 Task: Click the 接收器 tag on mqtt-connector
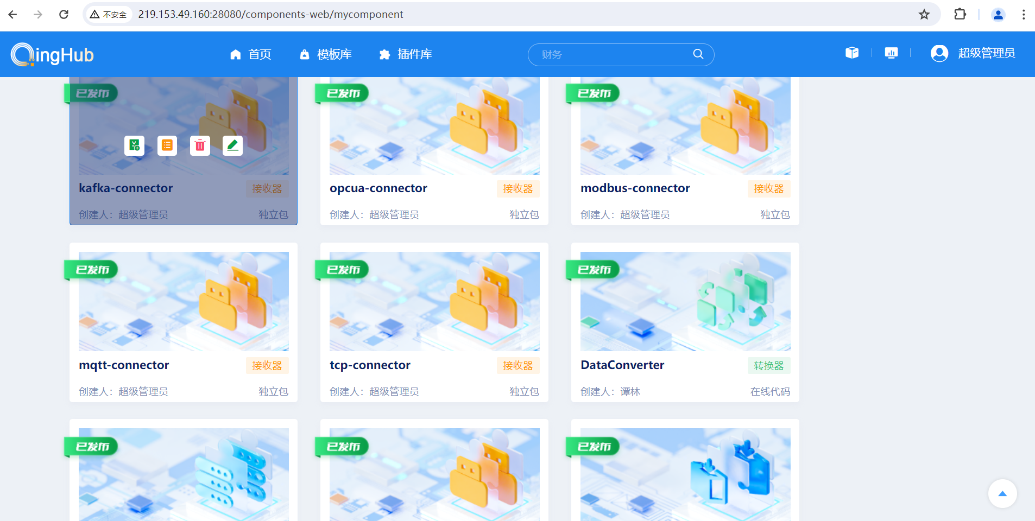click(267, 366)
